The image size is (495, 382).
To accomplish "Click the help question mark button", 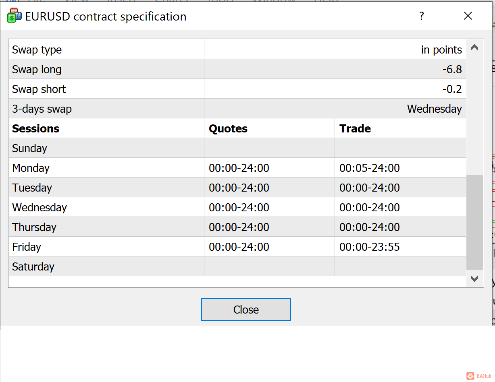I will (x=422, y=16).
